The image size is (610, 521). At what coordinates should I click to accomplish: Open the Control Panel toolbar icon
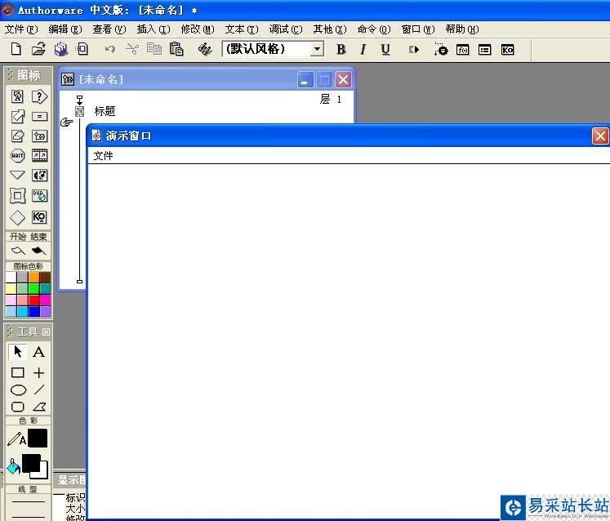pyautogui.click(x=441, y=50)
